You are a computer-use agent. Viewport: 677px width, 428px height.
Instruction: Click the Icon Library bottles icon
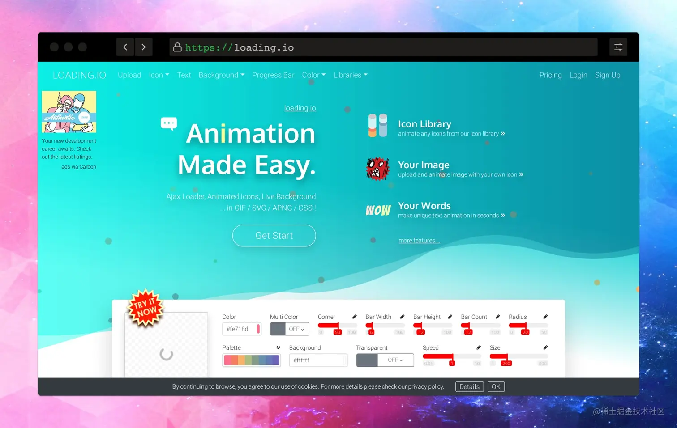(x=377, y=125)
